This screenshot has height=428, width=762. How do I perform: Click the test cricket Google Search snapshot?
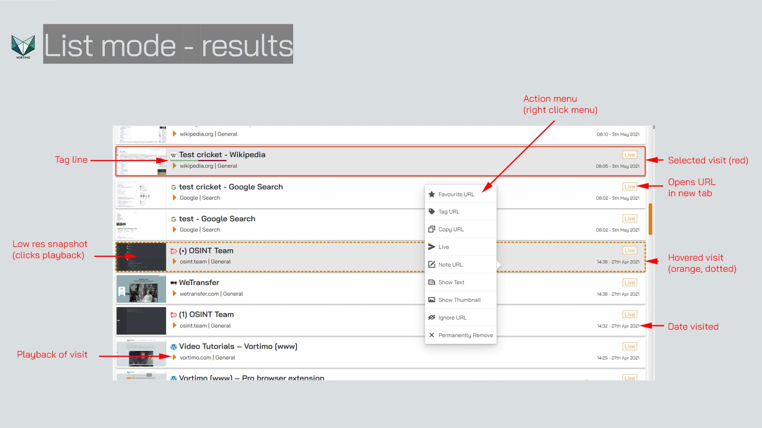tap(141, 193)
